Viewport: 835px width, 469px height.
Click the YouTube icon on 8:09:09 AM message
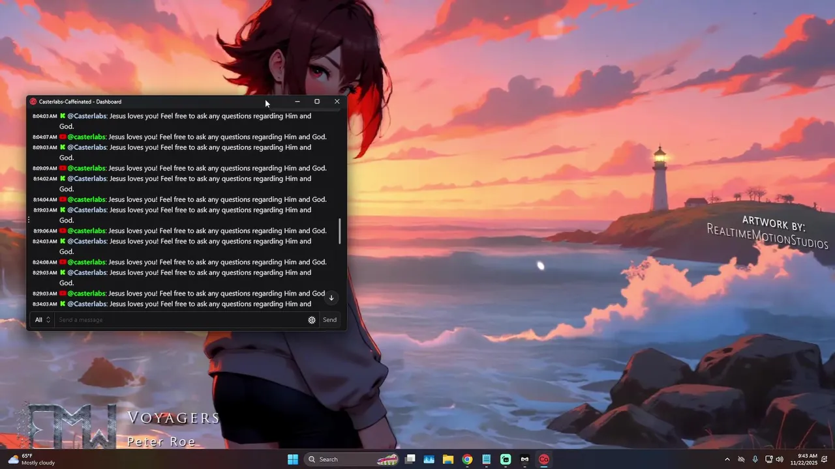[x=63, y=168]
